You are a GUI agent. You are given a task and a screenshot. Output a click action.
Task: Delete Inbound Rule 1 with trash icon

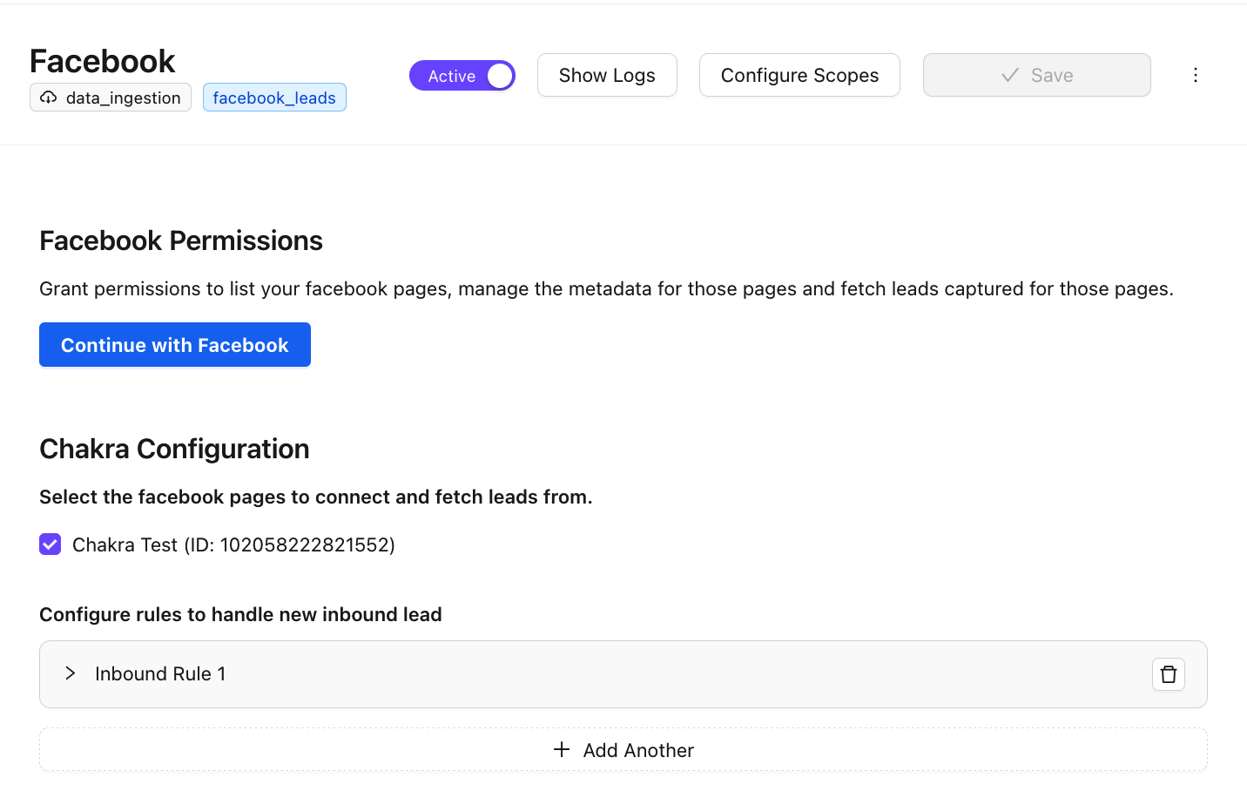tap(1168, 674)
